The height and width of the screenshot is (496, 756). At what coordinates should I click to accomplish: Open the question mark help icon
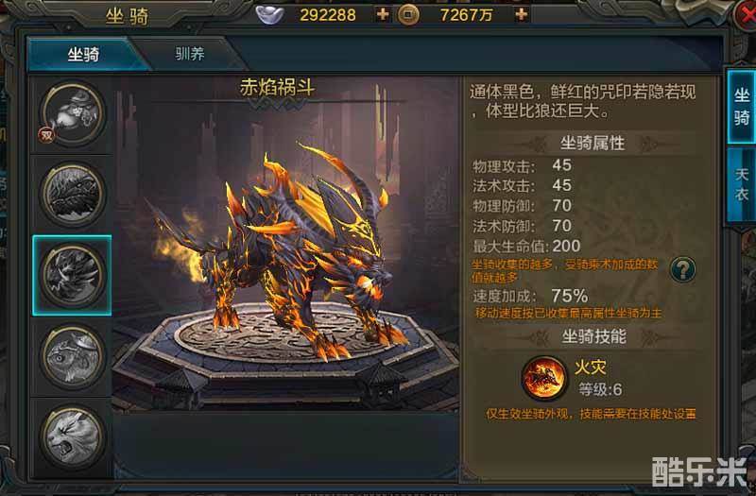point(682,269)
